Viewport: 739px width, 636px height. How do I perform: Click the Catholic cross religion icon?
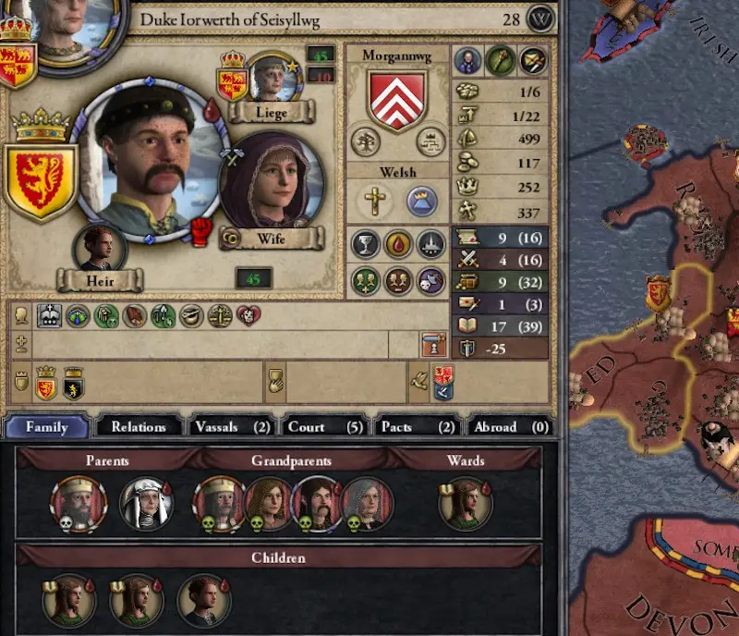point(375,202)
